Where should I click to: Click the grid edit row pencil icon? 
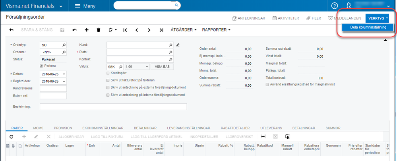point(36,137)
